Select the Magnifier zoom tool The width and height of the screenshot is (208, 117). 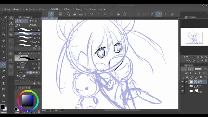coord(3,22)
